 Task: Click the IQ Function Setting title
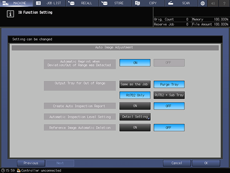point(35,12)
